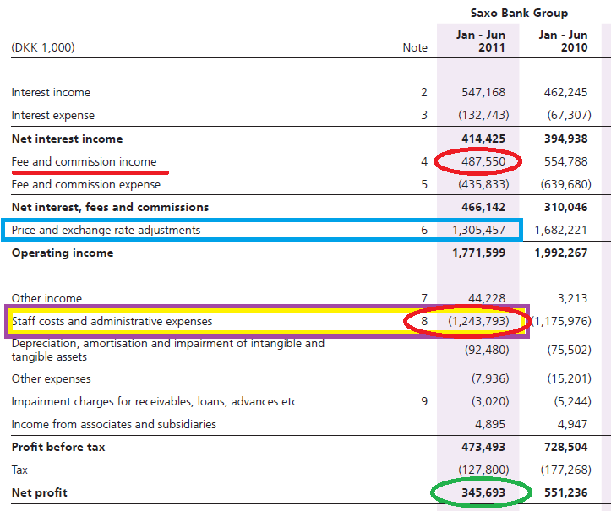Click the value 466,142

pyautogui.click(x=483, y=207)
